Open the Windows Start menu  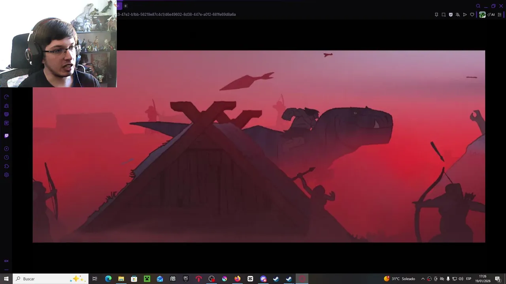tap(6, 279)
